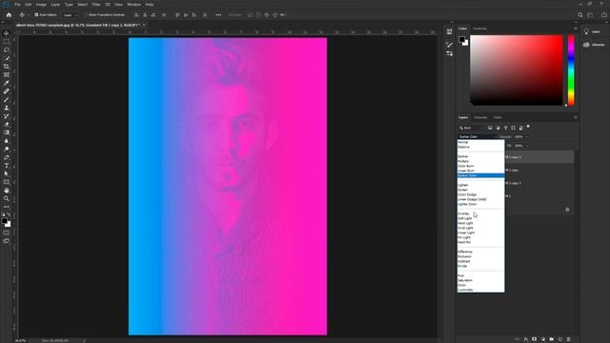Open the File menu
The image size is (610, 343).
tap(17, 4)
